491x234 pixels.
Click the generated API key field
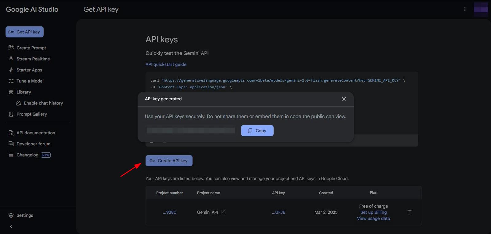191,131
